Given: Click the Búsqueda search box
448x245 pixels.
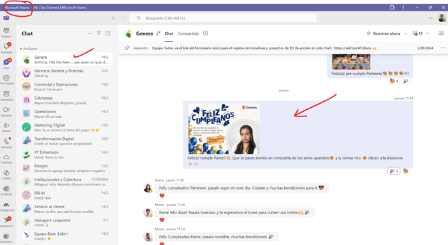Looking at the screenshot, I should pos(223,18).
